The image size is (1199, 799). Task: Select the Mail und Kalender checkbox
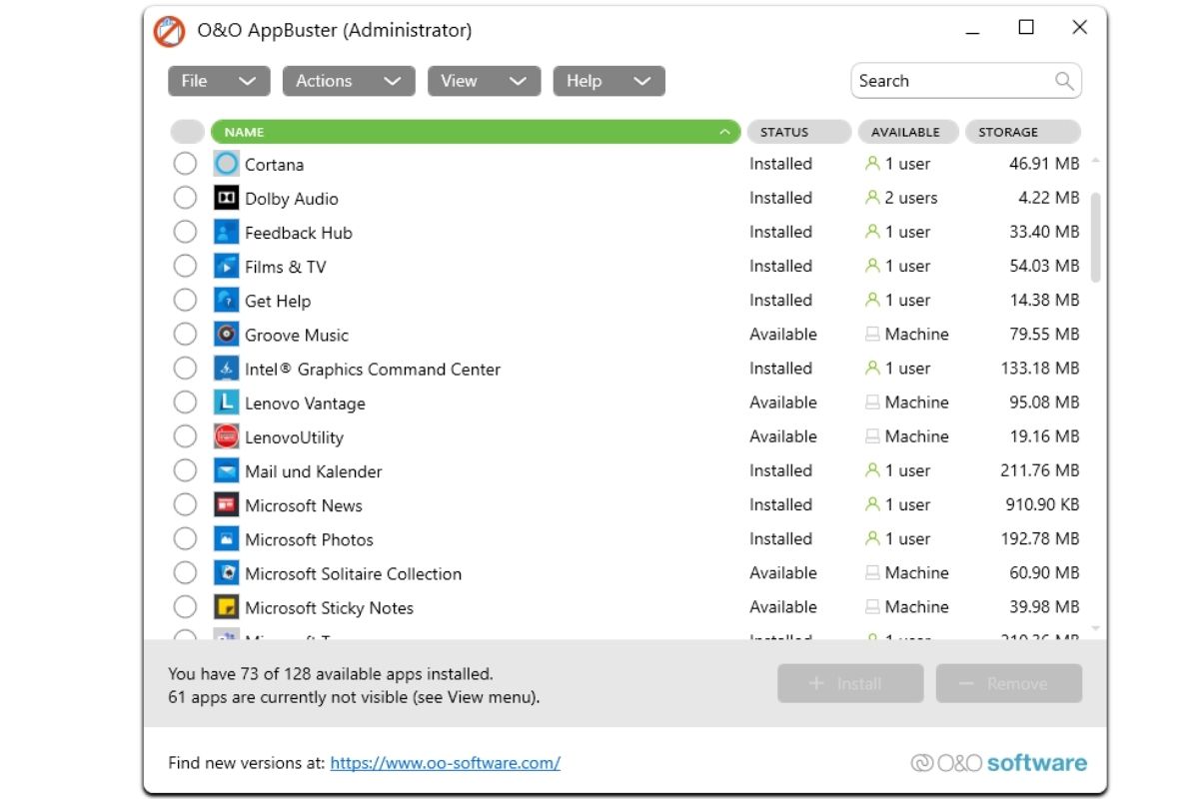point(185,470)
